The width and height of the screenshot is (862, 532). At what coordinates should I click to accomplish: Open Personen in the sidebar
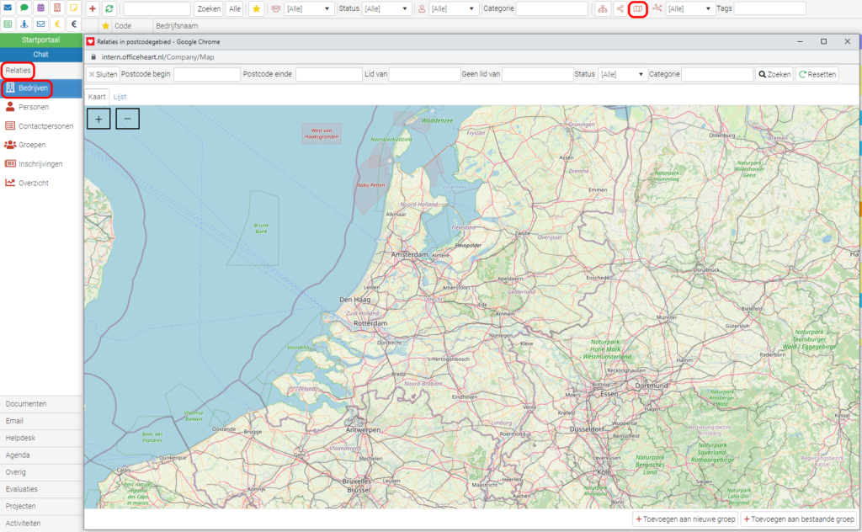34,107
